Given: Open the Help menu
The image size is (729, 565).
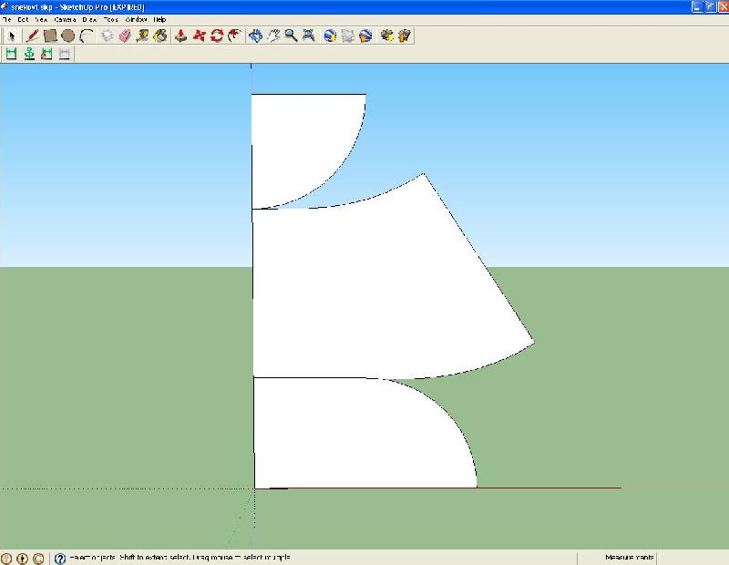Looking at the screenshot, I should click(159, 19).
